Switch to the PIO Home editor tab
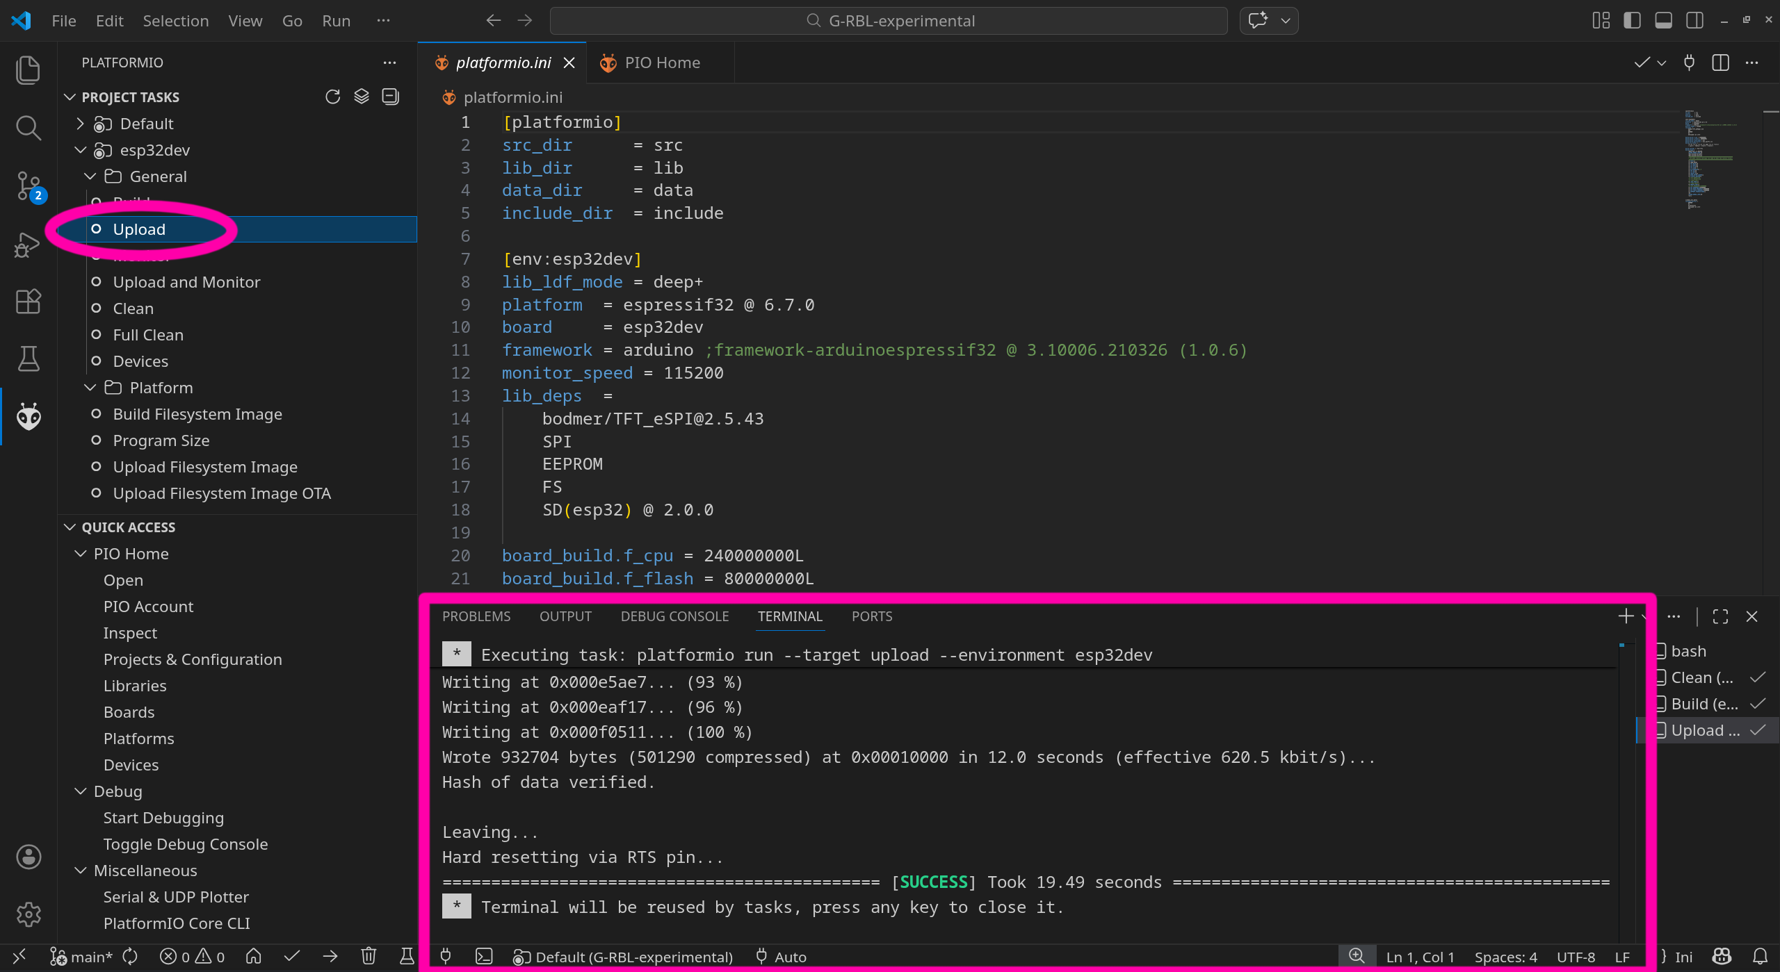This screenshot has width=1780, height=972. [661, 63]
